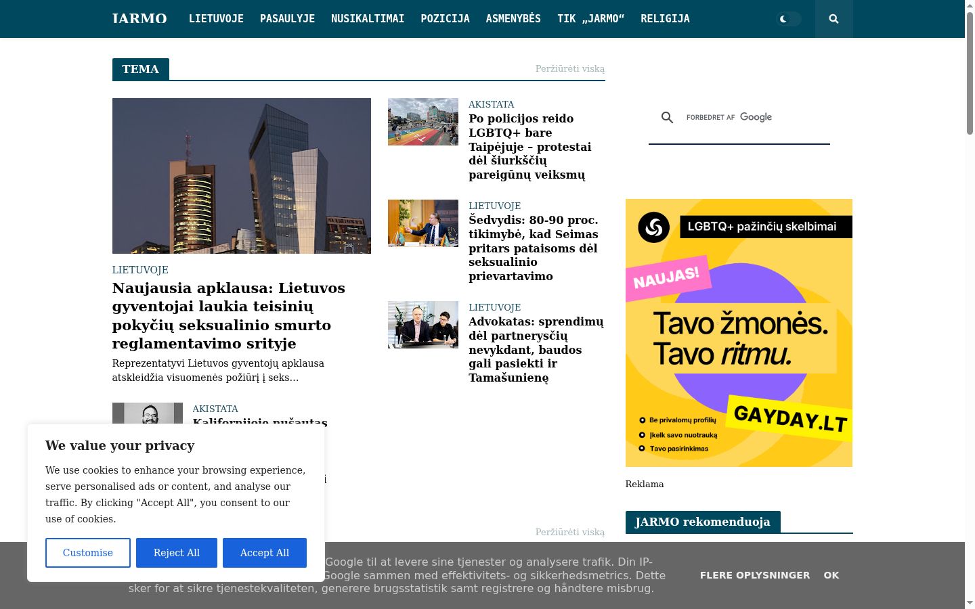Screen dimensions: 975x609
Task: Read Advokatas sprendimų dėl partnerysčių article
Action: 536,350
